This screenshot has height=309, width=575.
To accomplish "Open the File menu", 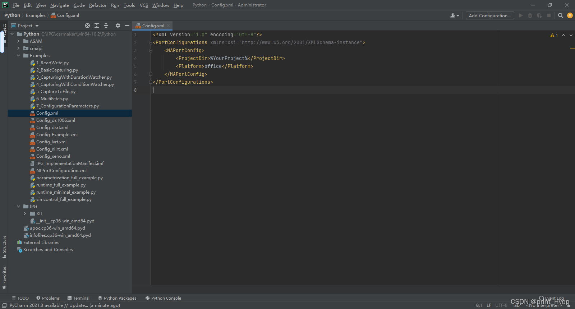I will (x=16, y=5).
